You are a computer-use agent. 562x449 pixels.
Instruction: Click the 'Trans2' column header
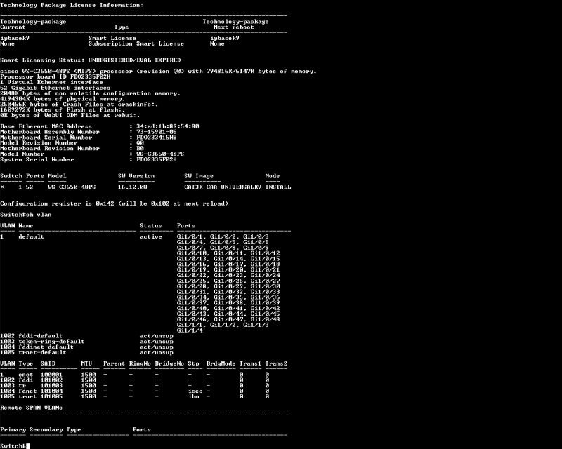[276, 363]
